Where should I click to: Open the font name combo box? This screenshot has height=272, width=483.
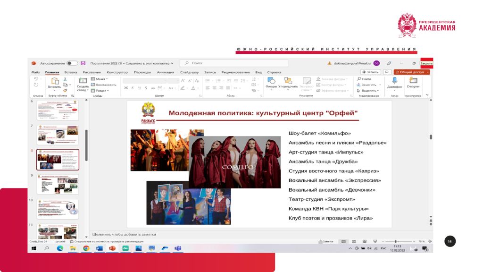point(144,80)
